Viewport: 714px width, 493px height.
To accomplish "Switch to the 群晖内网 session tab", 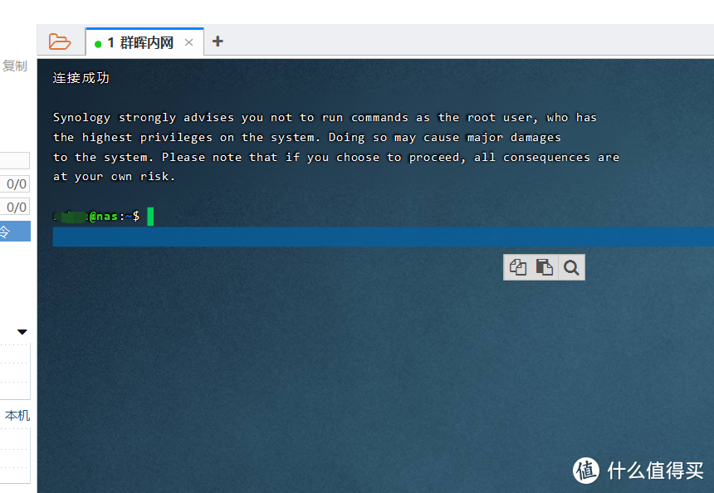I will coord(144,41).
